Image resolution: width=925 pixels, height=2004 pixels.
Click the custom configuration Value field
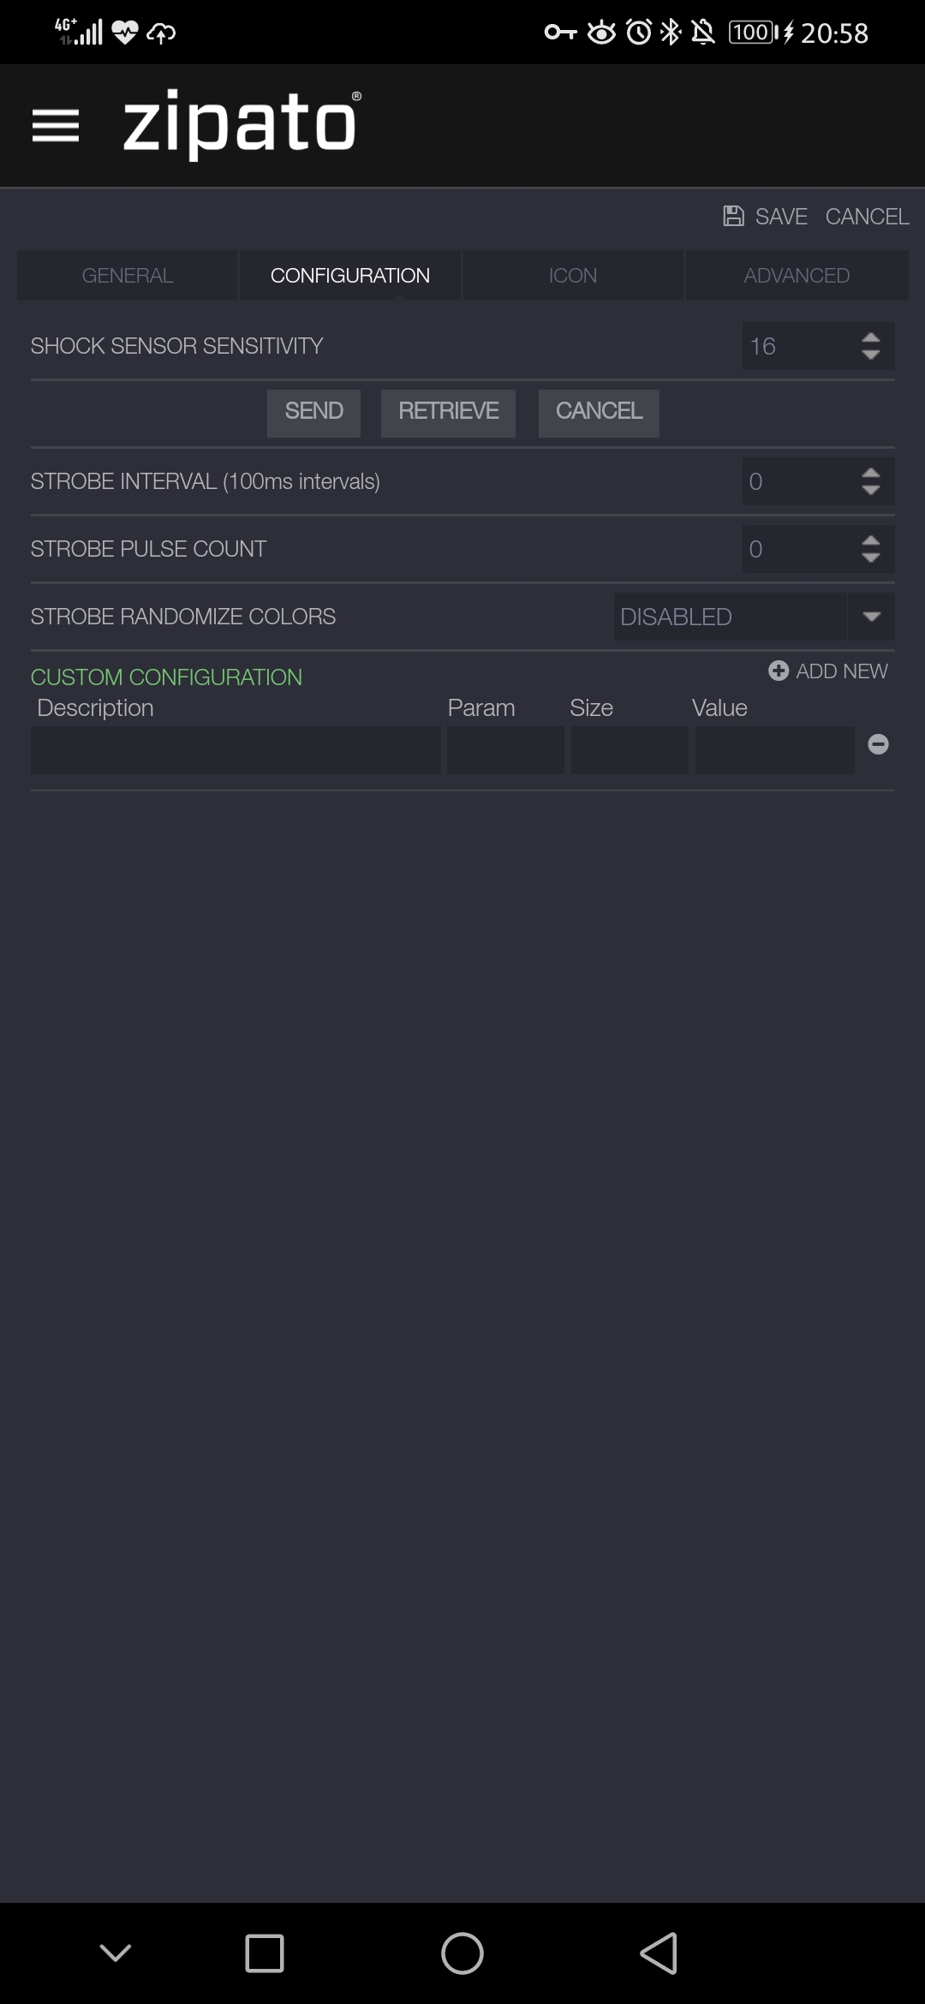775,750
